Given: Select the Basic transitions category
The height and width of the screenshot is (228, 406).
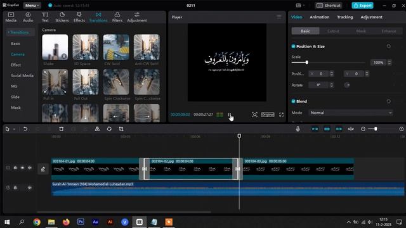Looking at the screenshot, I should click(x=15, y=44).
